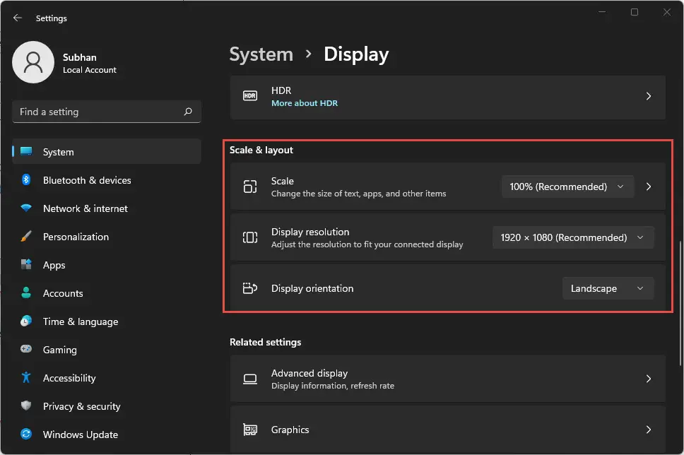Click the System breadcrumb link
Screen dimensions: 684x455
261,54
